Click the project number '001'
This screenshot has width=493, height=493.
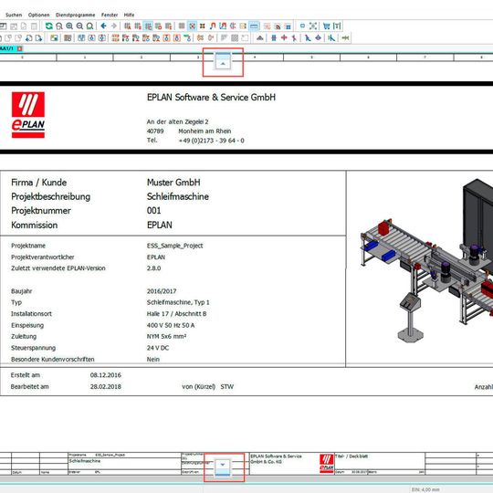(x=153, y=210)
